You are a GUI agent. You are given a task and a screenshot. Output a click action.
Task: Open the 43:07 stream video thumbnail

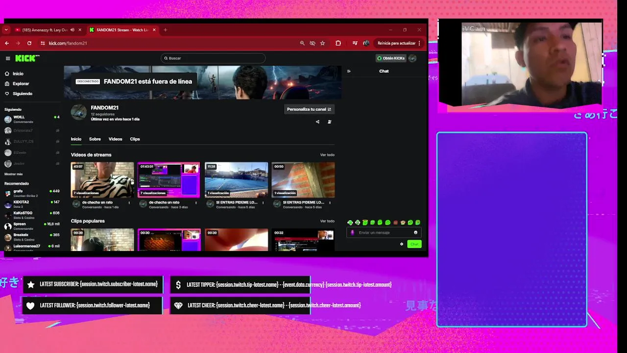click(x=102, y=180)
